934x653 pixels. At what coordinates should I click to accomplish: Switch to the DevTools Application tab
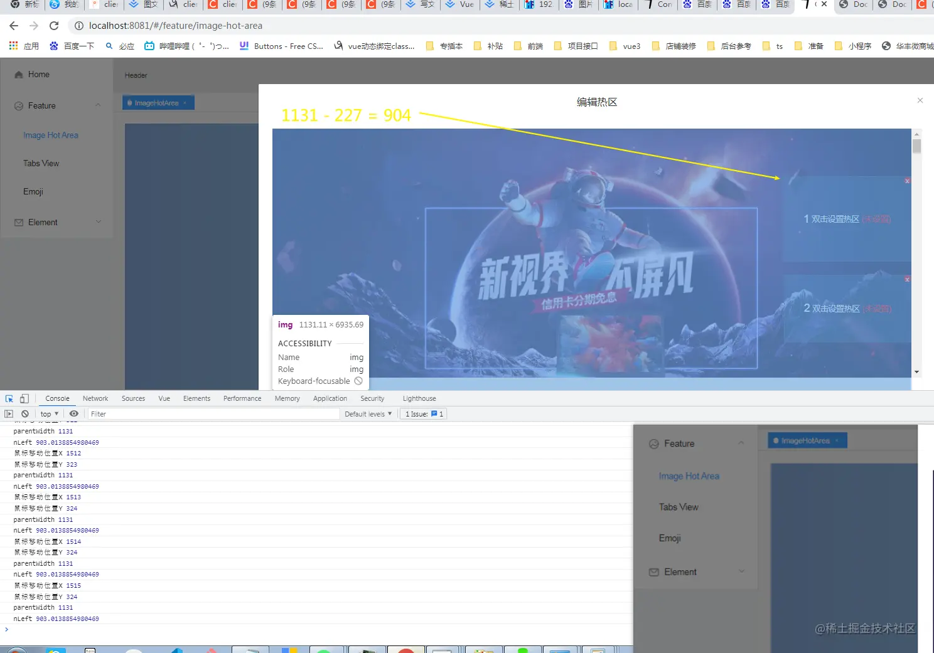(330, 398)
